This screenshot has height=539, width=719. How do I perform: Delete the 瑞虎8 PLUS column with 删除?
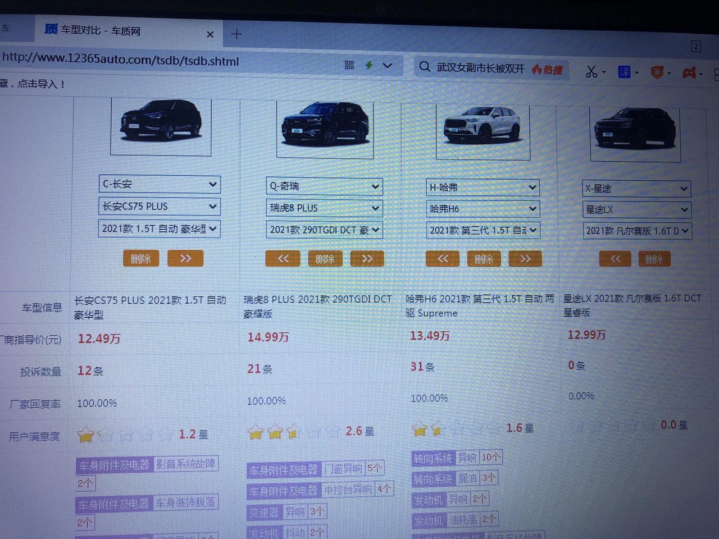pyautogui.click(x=325, y=259)
